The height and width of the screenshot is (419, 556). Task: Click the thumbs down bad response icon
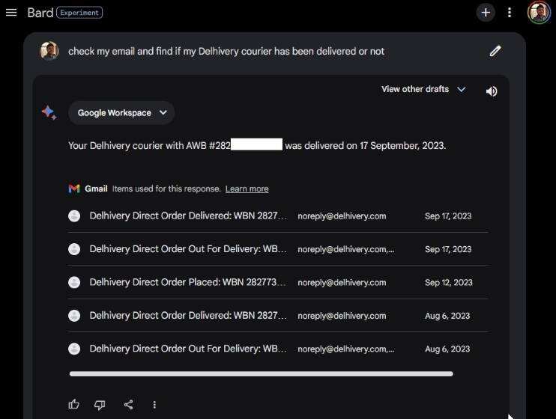pos(100,405)
